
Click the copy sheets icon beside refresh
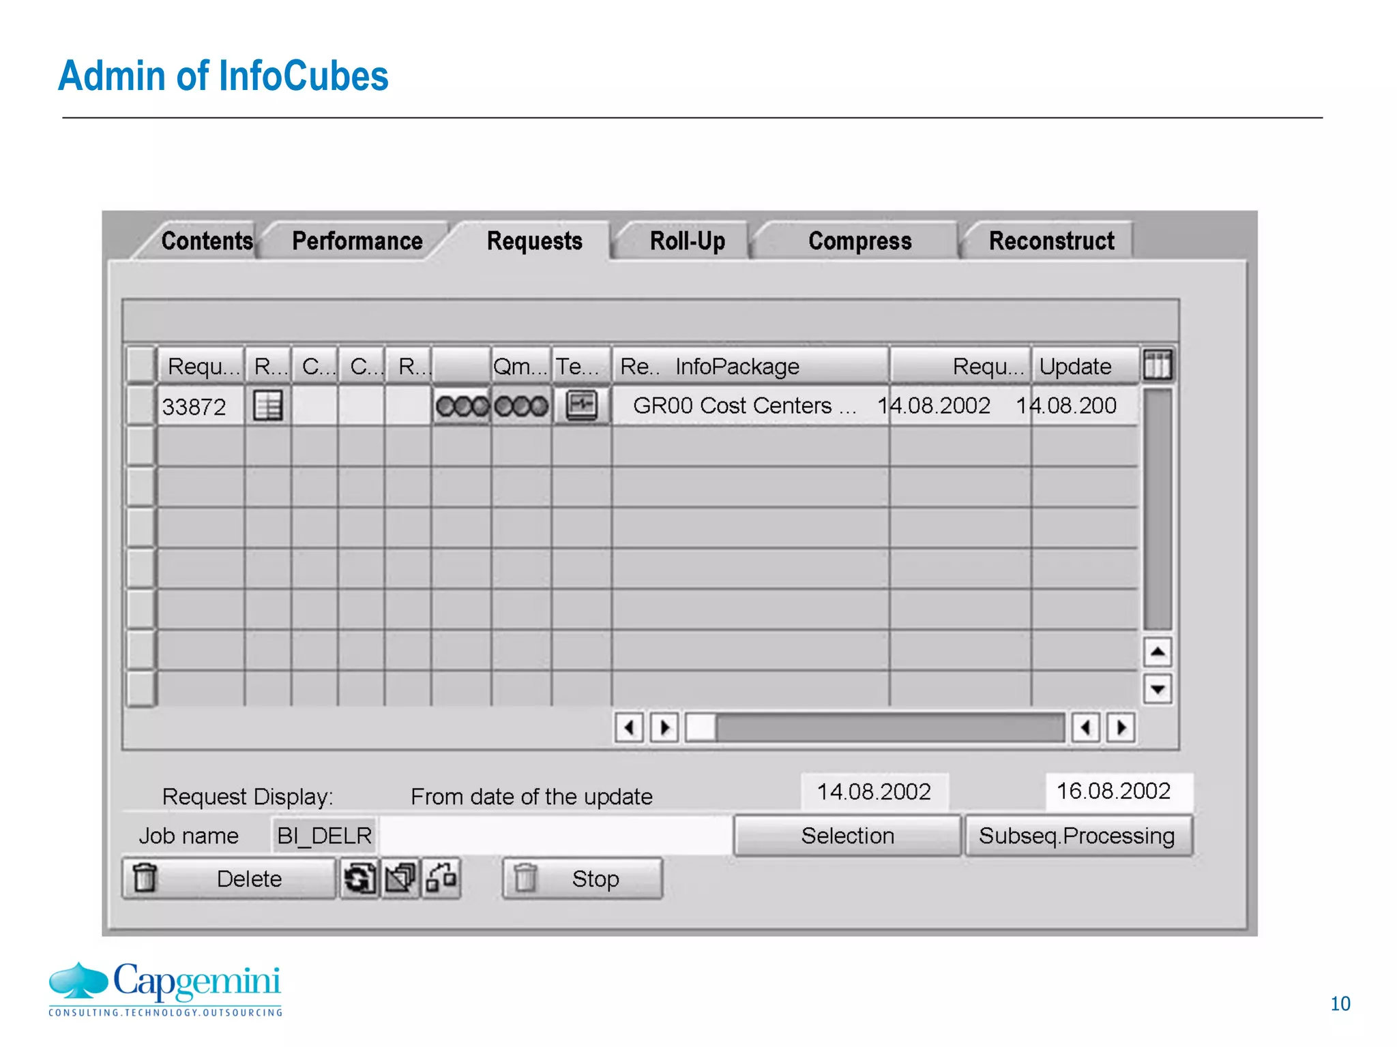click(400, 878)
